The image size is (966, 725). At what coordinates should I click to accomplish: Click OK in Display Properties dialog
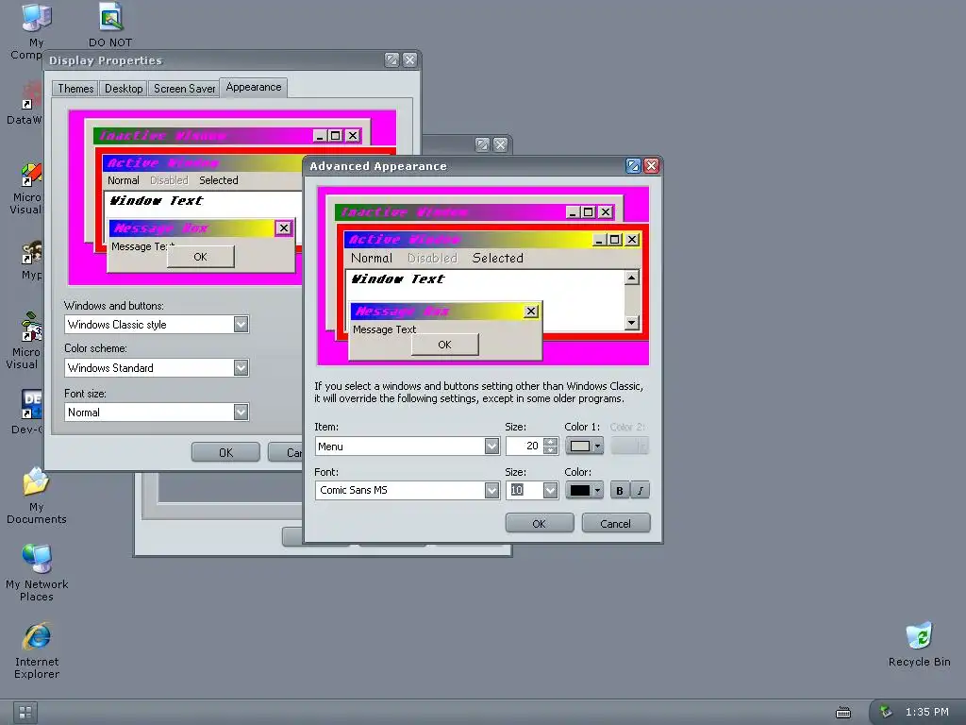[225, 452]
